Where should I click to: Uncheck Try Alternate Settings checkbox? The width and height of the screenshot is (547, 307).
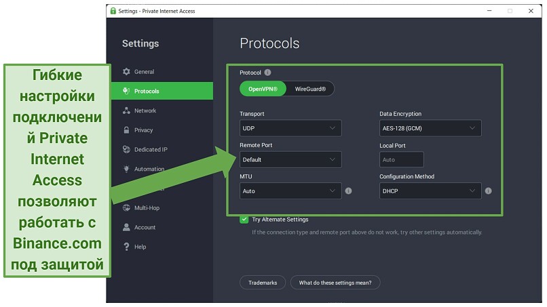tap(244, 219)
